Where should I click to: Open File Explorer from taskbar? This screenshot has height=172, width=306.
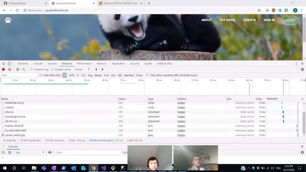point(34,168)
